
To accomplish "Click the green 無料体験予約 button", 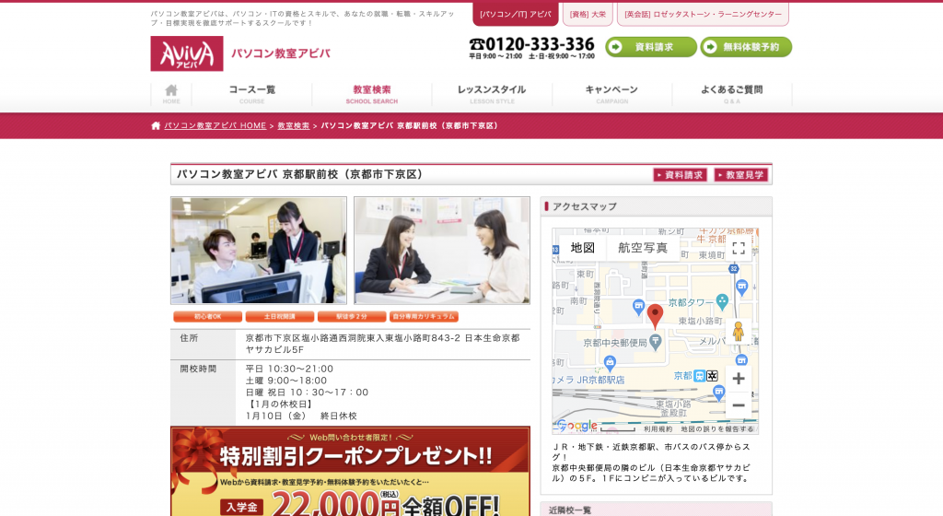I will click(746, 47).
